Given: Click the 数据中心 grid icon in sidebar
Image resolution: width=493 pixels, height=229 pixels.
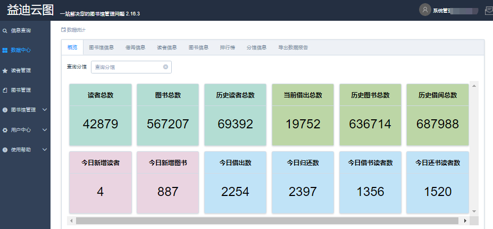Looking at the screenshot, I should pos(5,51).
